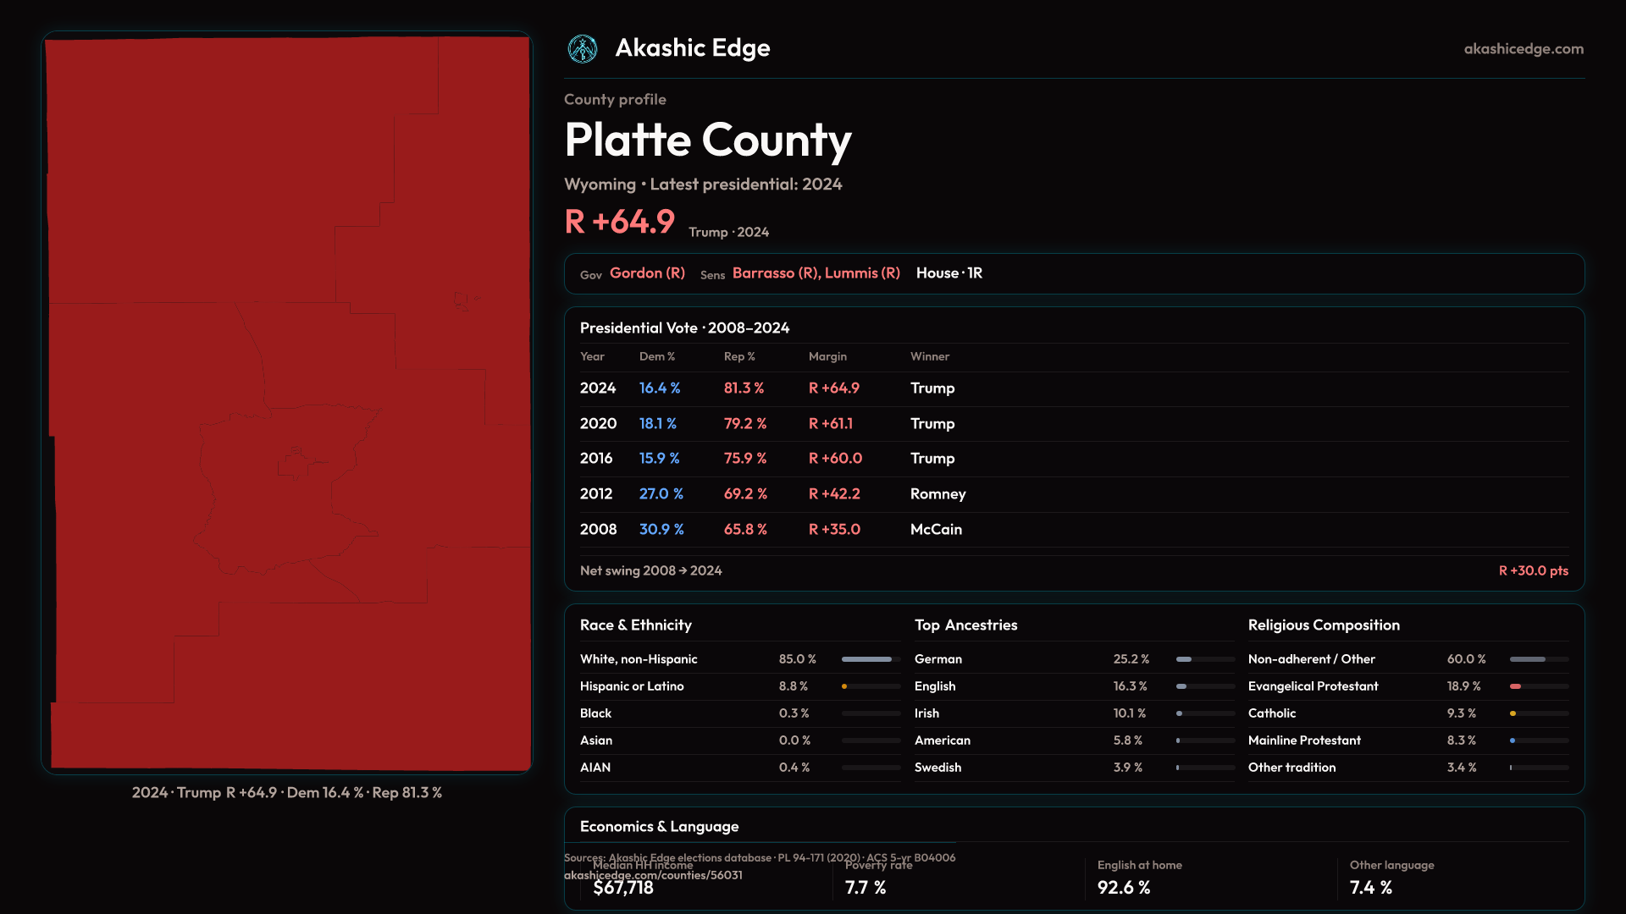This screenshot has height=914, width=1626.
Task: Select Gordon (R) governor link
Action: coord(647,273)
